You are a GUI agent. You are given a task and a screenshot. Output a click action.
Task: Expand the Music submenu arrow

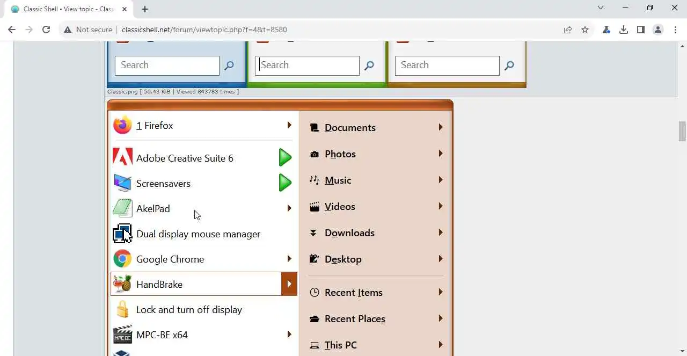[x=441, y=180]
